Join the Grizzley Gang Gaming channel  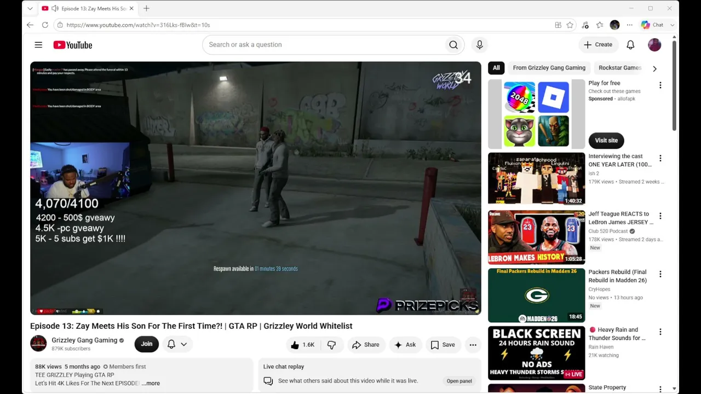(146, 344)
